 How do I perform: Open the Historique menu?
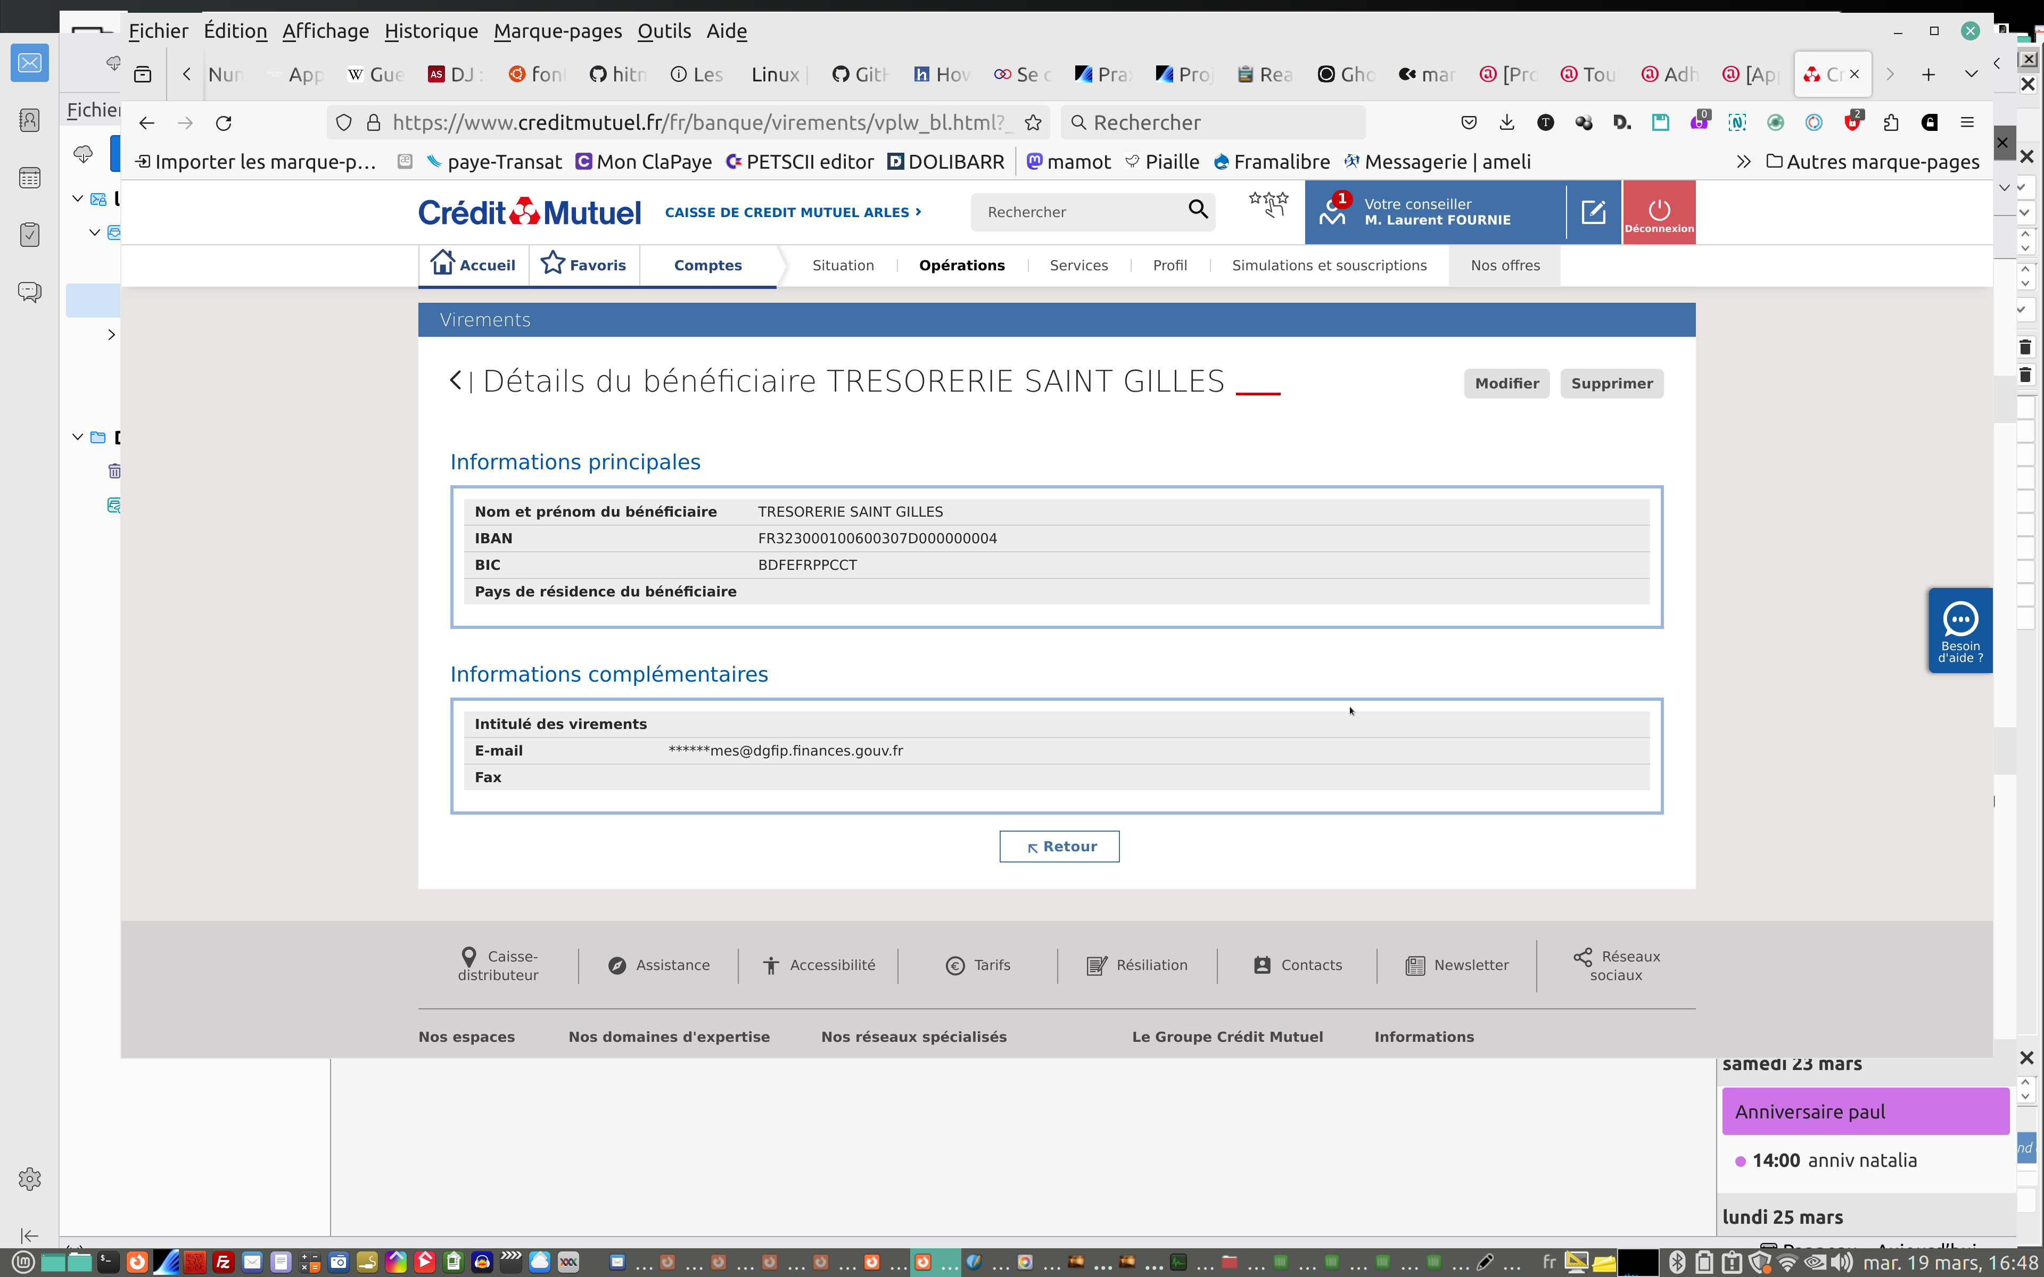click(431, 31)
